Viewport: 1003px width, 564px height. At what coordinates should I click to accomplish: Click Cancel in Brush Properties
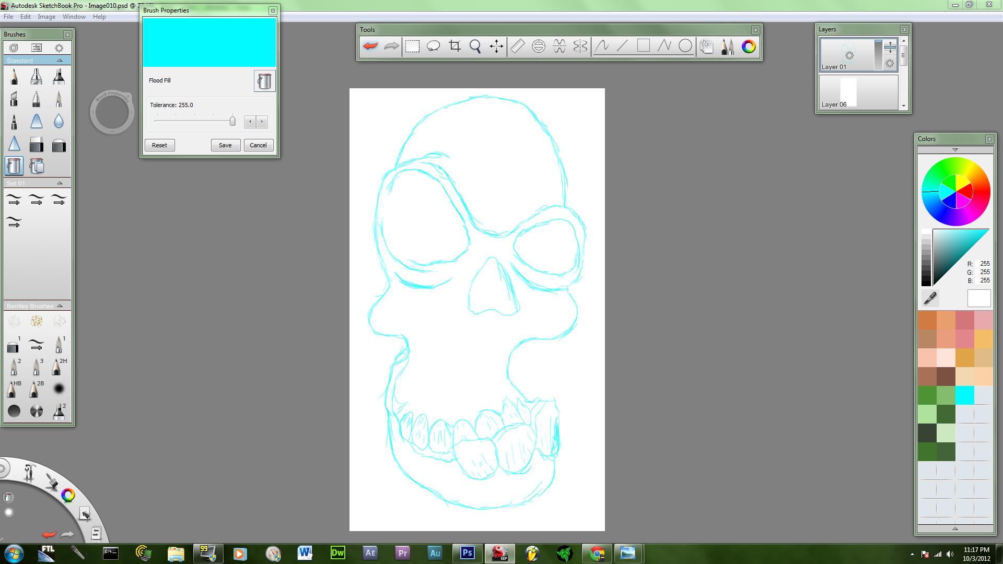tap(258, 145)
